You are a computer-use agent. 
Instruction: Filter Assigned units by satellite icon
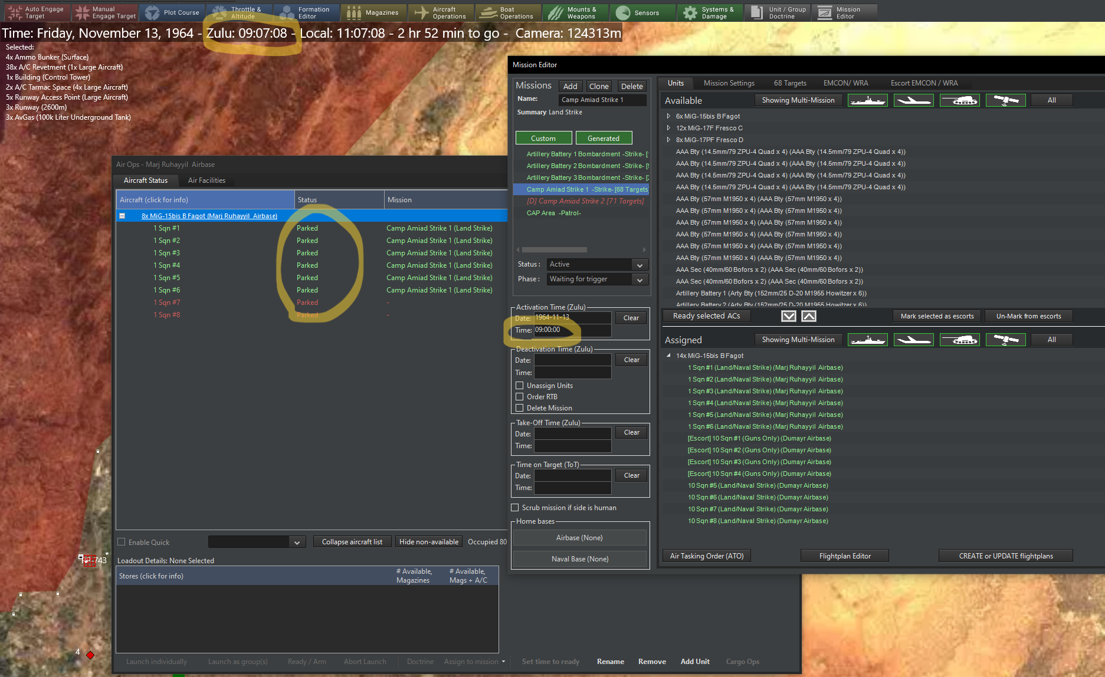[x=1005, y=340]
